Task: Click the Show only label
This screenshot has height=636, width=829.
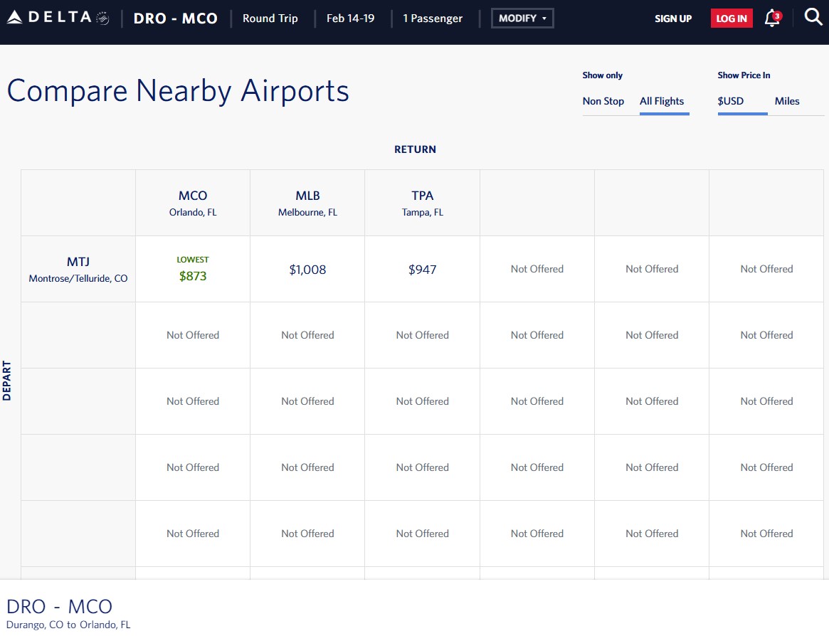Action: tap(602, 75)
